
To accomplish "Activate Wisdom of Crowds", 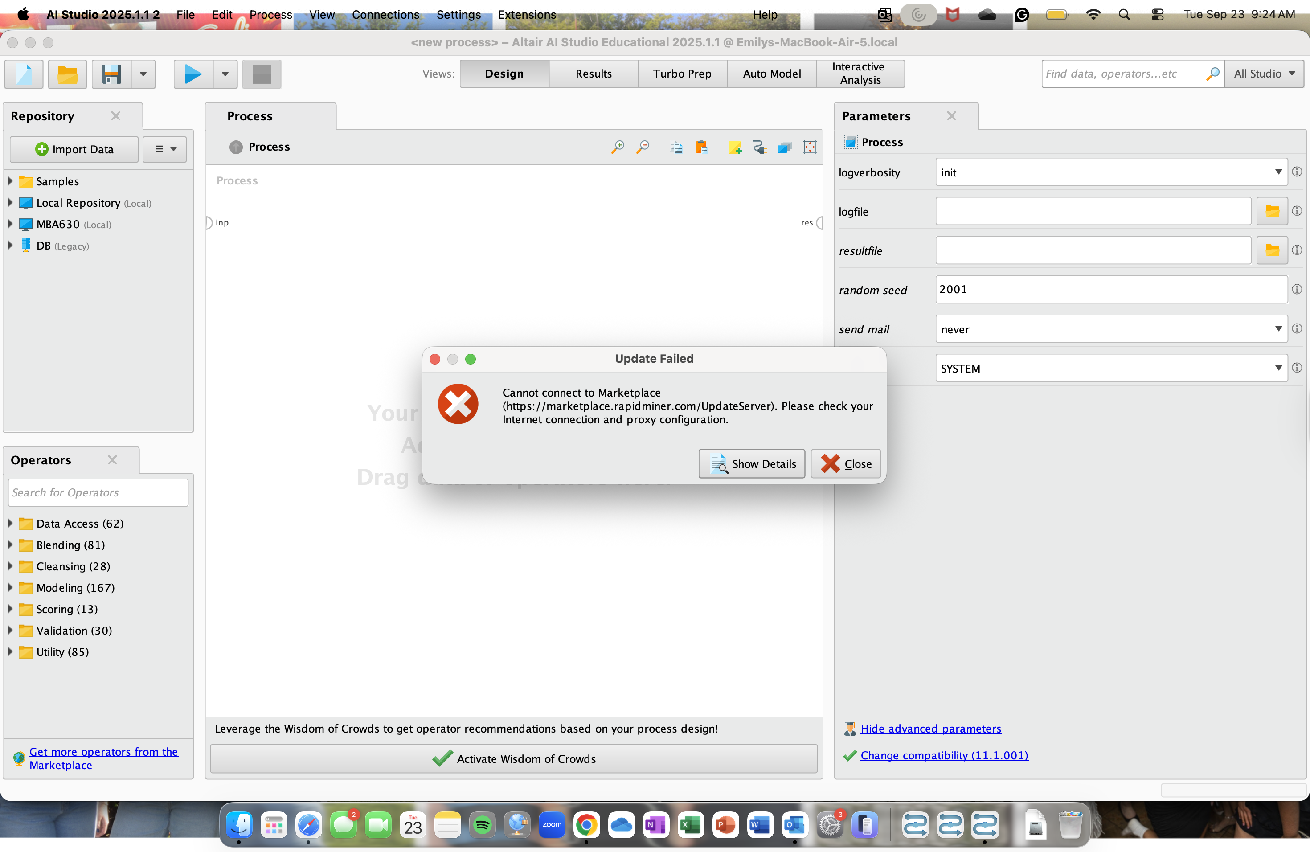I will point(514,758).
